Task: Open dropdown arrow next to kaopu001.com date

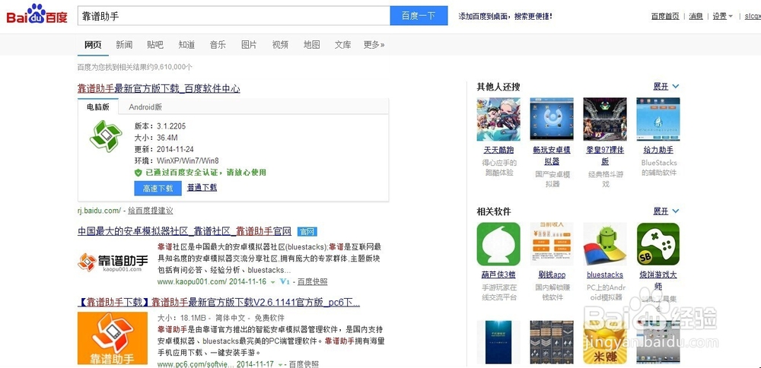Action: tap(272, 281)
